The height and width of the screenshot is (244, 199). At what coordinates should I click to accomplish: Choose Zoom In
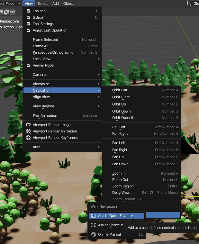click(x=141, y=173)
